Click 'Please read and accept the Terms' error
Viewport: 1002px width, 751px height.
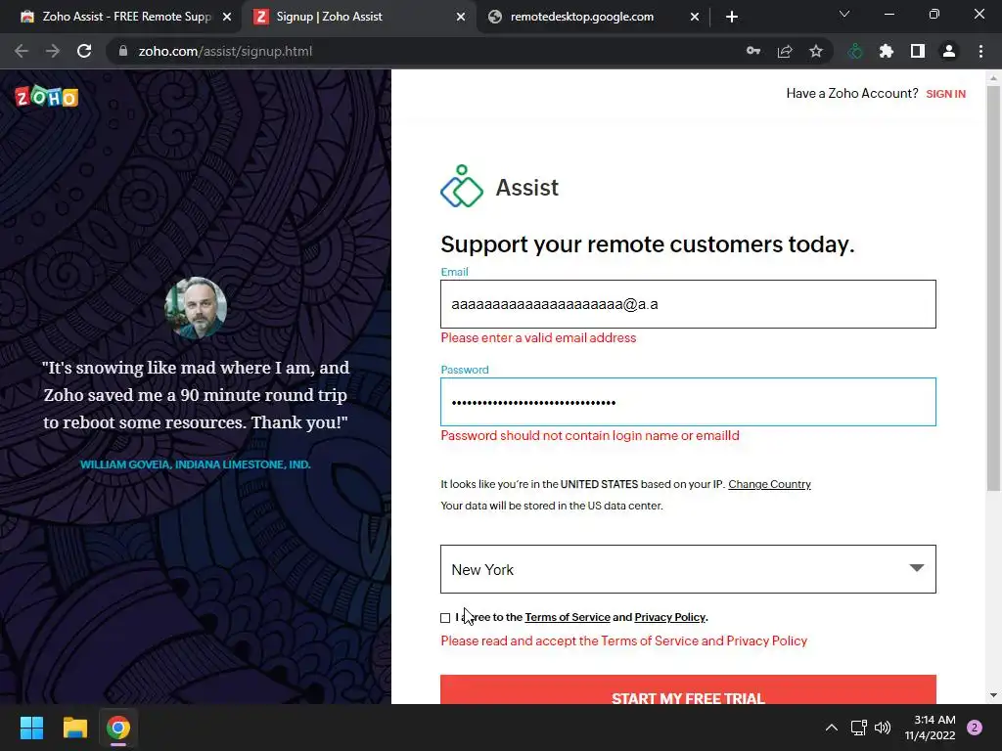point(623,641)
